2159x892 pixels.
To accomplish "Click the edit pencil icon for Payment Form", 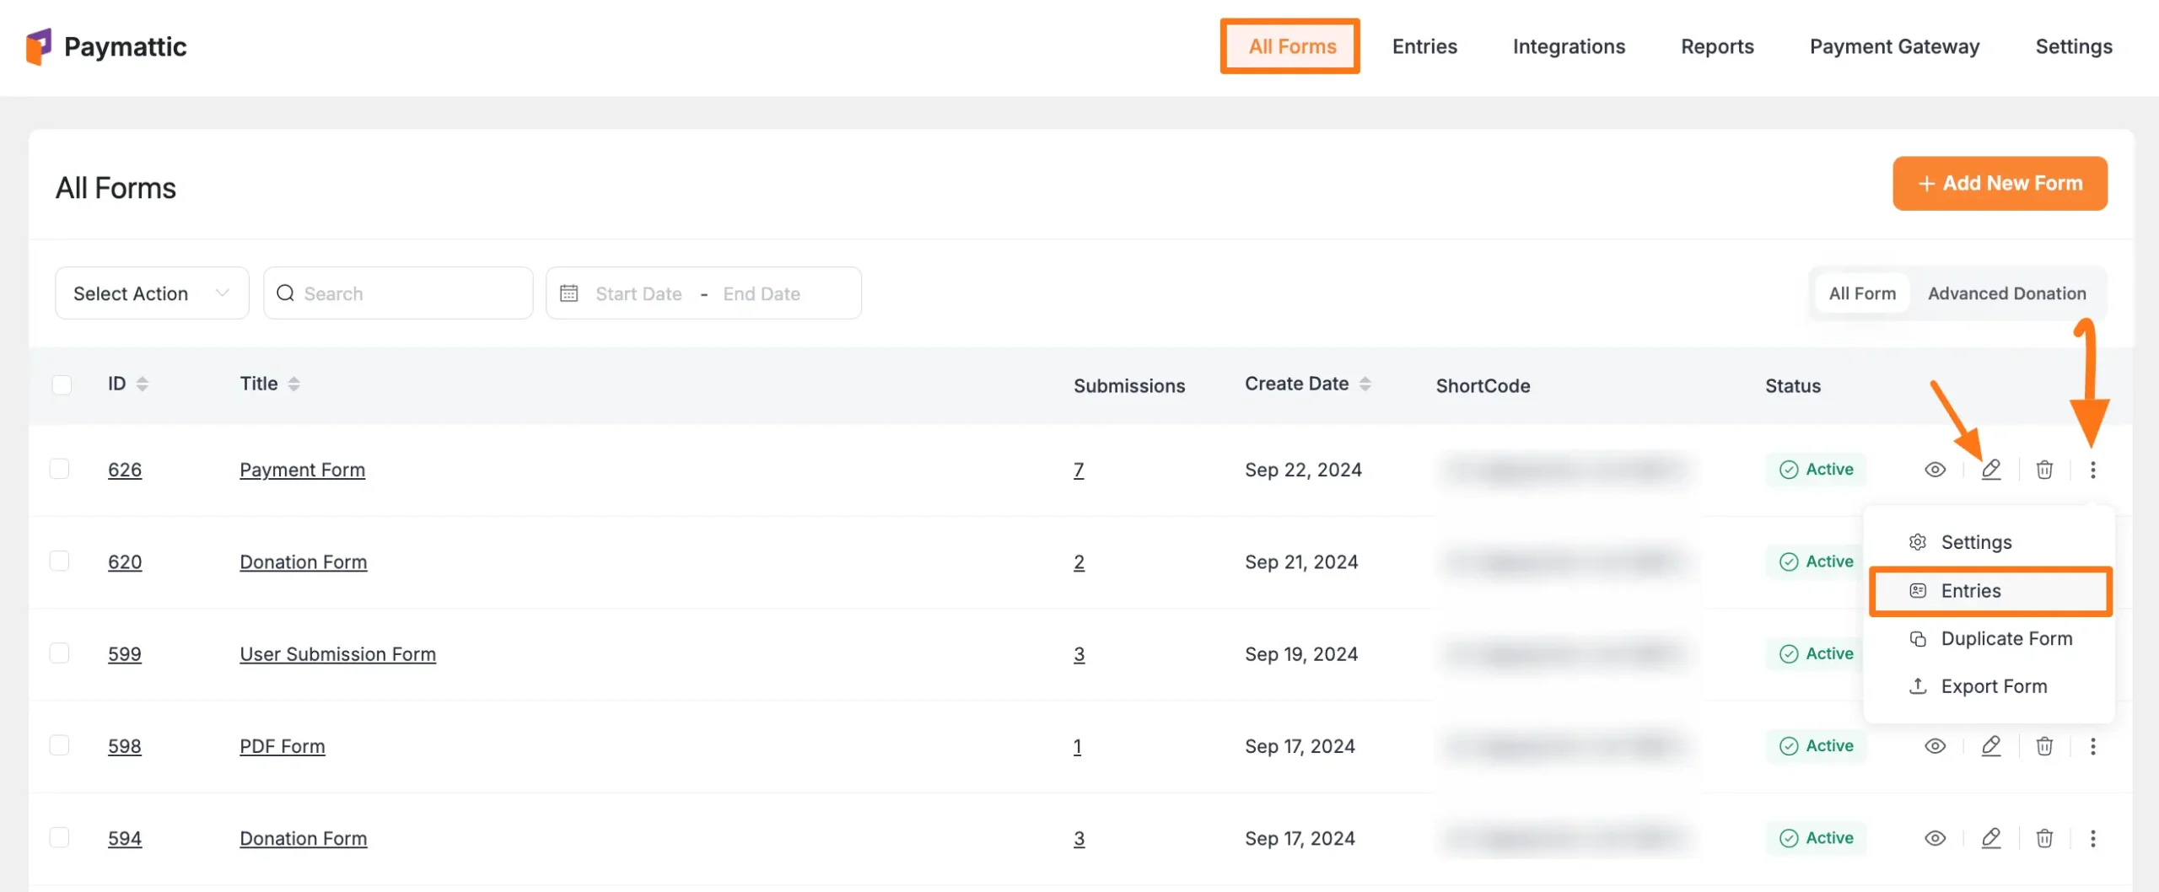I will [x=1990, y=470].
